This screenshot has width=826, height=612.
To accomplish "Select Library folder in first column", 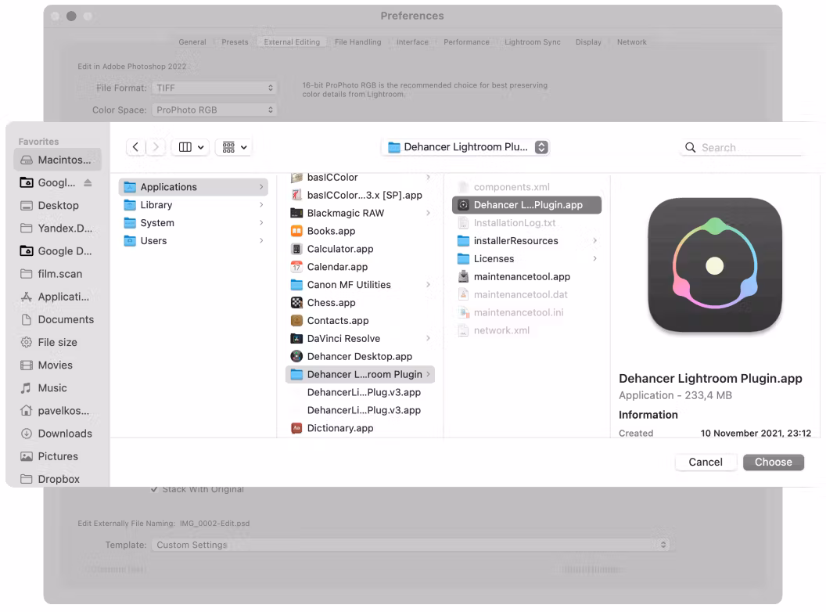I will pos(193,204).
